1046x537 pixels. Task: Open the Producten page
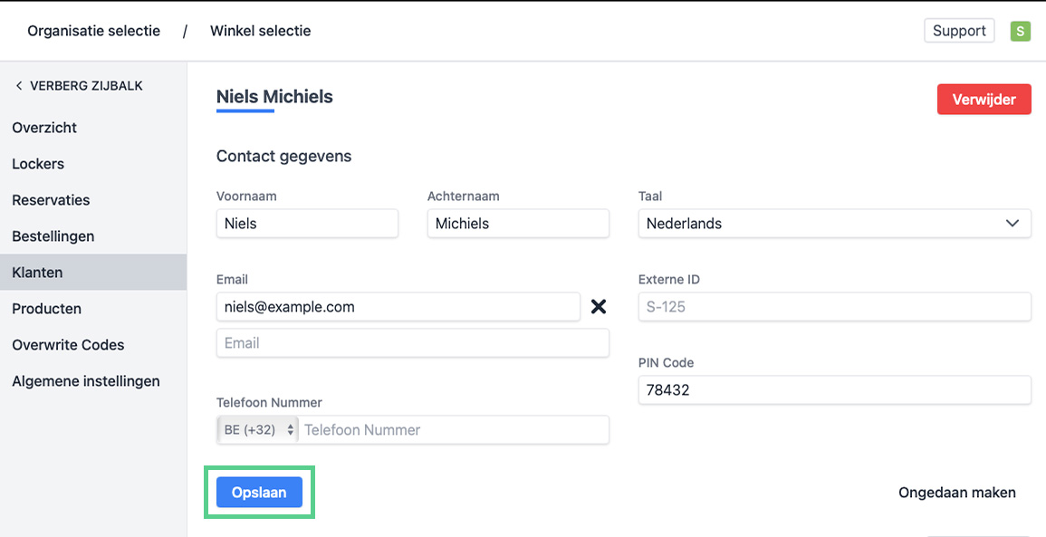pos(46,309)
